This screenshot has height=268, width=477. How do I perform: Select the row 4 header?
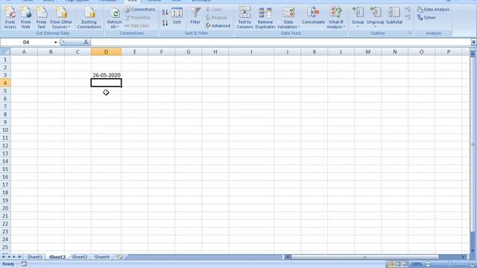5,83
